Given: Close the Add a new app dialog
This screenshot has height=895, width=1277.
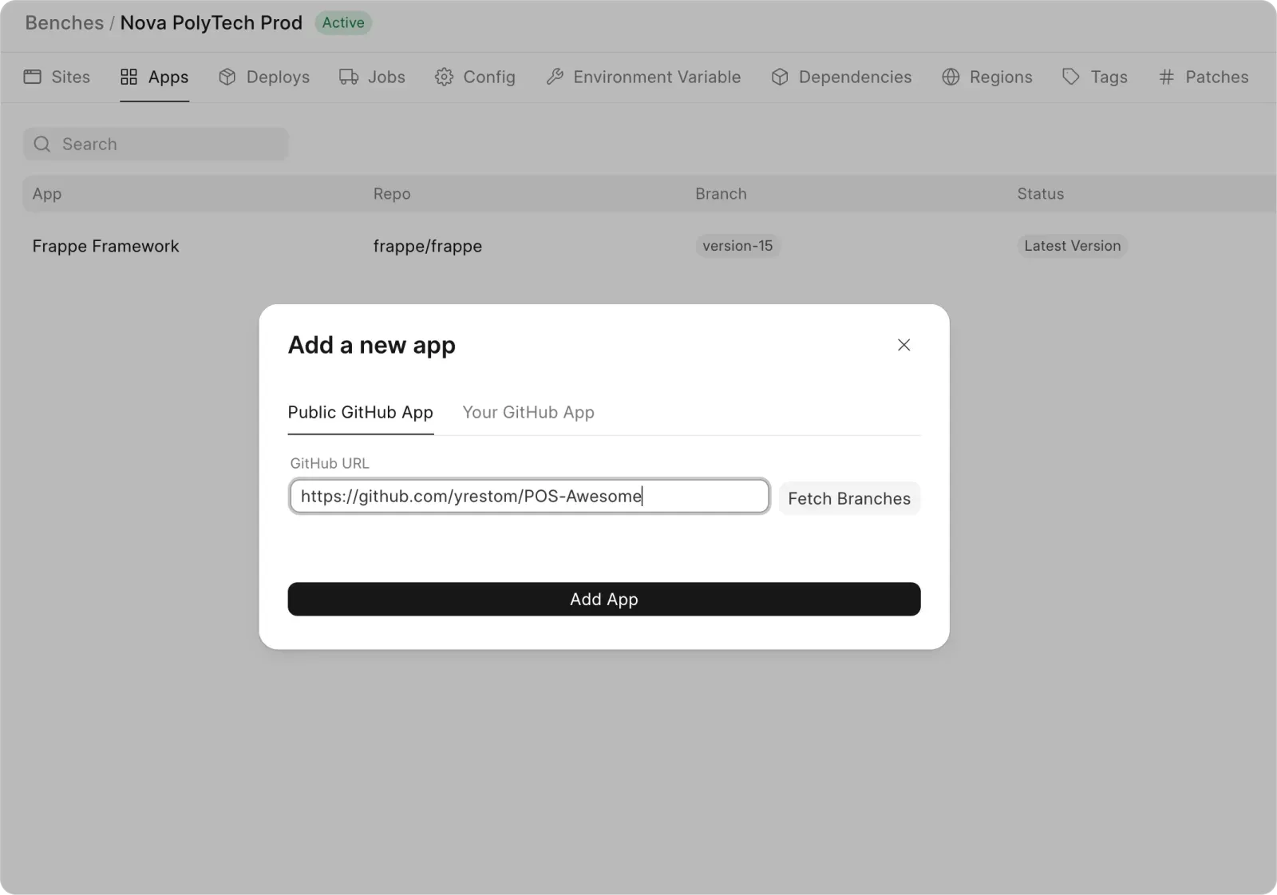Looking at the screenshot, I should click(903, 345).
